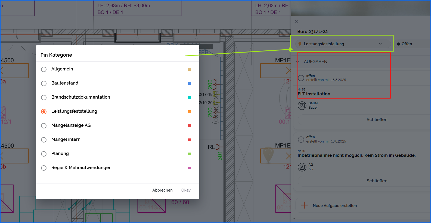The image size is (431, 223).
Task: Click the teal Brandschutzdokumentation color square
Action: [190, 98]
